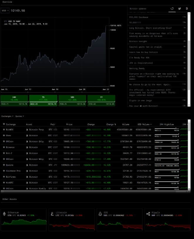
Task: Click the Quoine 'BTC JPY' pair cell
Action: click(x=53, y=165)
